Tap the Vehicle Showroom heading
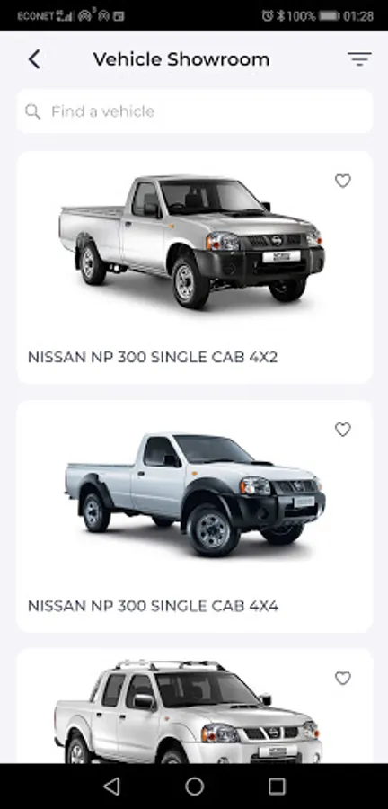 pos(181,59)
